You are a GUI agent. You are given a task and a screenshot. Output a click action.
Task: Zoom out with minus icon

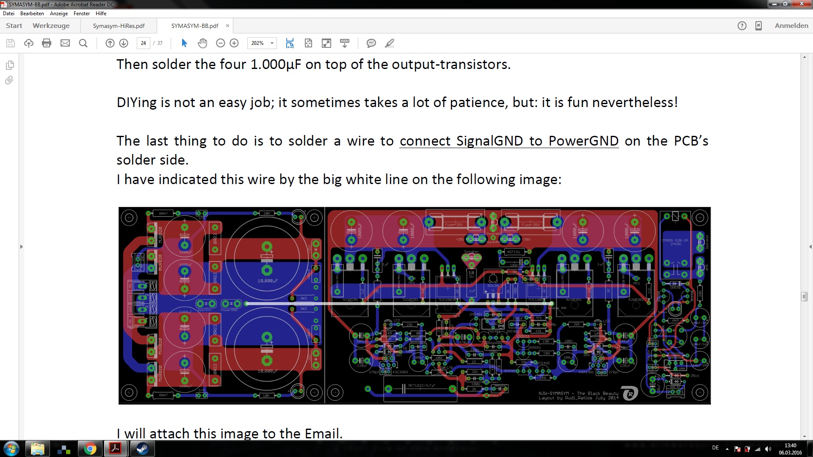tap(220, 43)
